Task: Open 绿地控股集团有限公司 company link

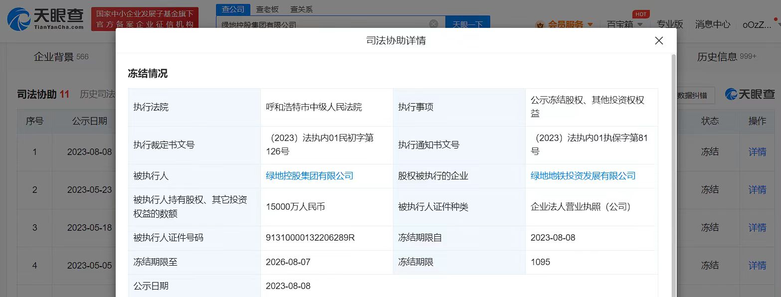Action: pos(310,176)
